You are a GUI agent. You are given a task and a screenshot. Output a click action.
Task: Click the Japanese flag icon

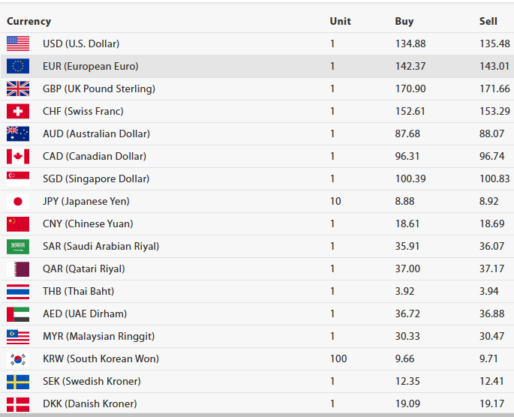(17, 201)
